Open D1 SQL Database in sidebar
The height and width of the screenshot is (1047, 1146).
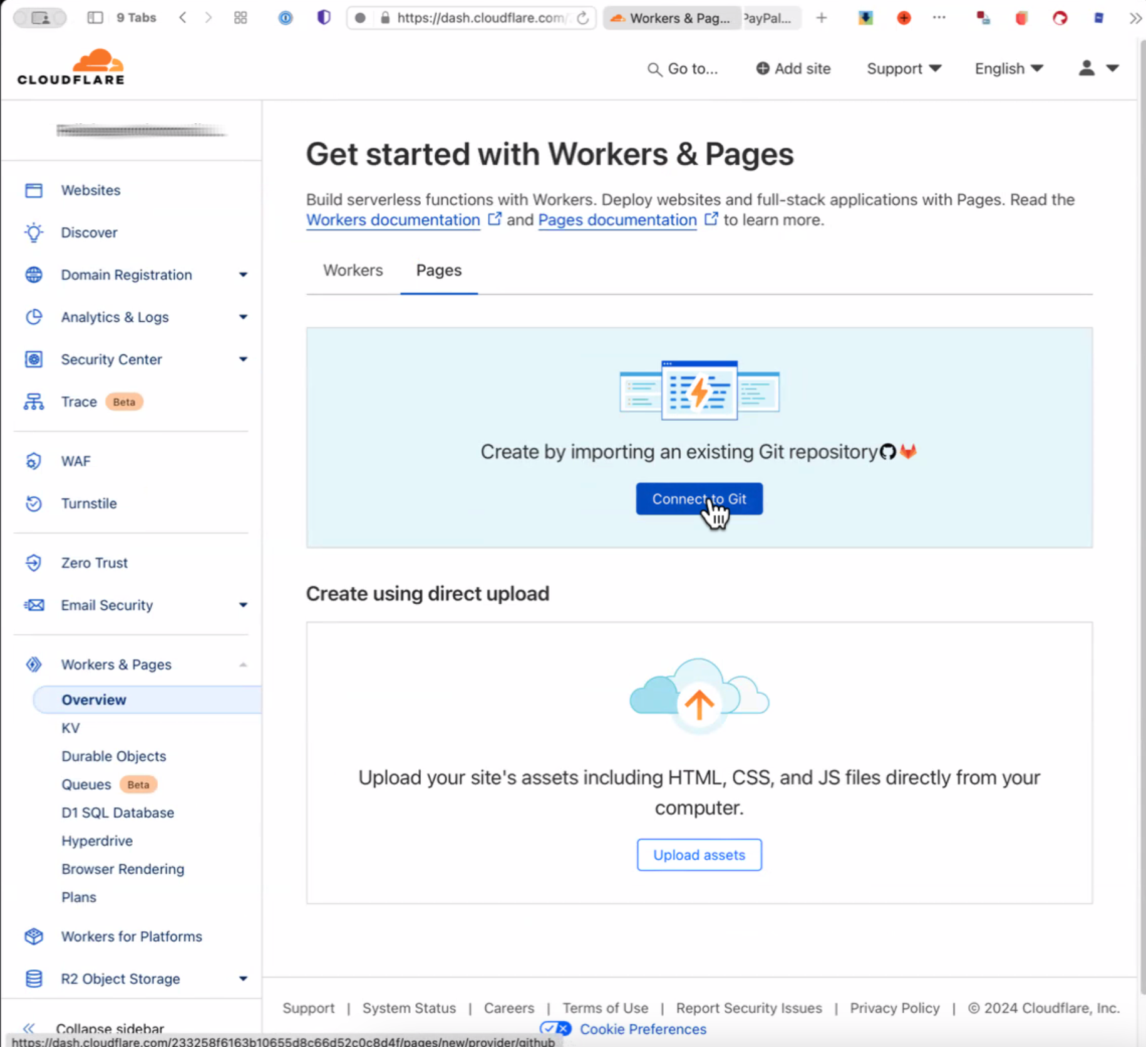(118, 812)
